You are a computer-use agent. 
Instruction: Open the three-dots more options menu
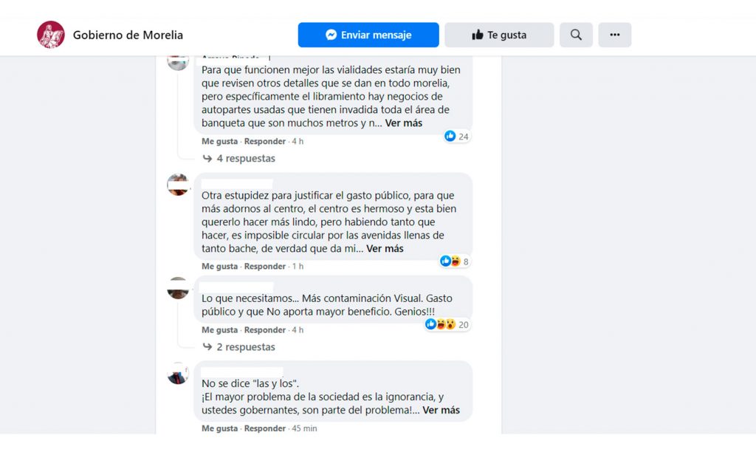pos(615,35)
